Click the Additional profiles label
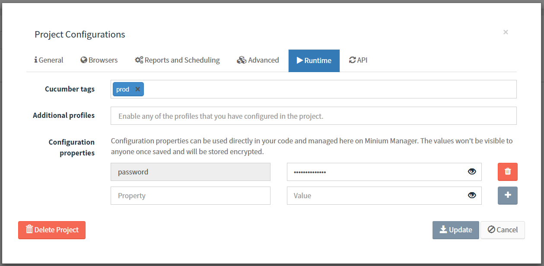Screen dimensions: 544x266 coord(64,115)
